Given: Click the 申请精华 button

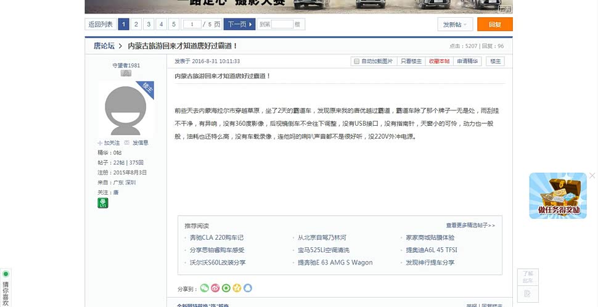Looking at the screenshot, I should 467,61.
